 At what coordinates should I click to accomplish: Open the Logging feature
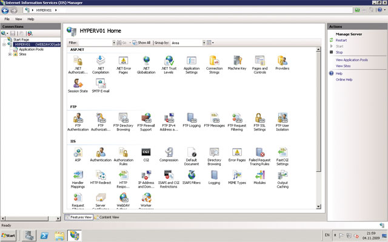tap(214, 177)
